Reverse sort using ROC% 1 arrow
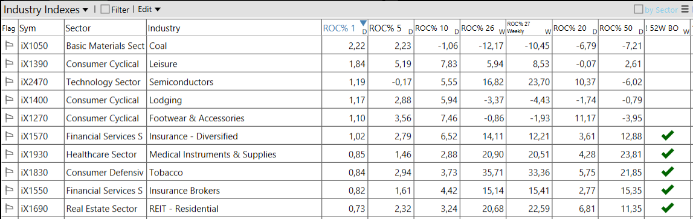The height and width of the screenshot is (219, 693). coord(363,23)
